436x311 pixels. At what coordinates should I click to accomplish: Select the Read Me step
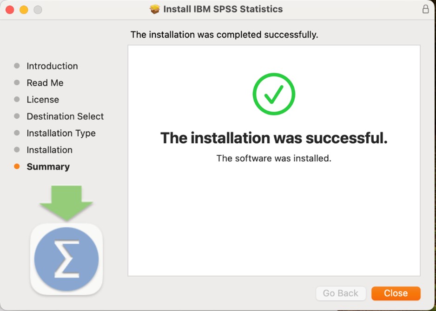pos(45,83)
